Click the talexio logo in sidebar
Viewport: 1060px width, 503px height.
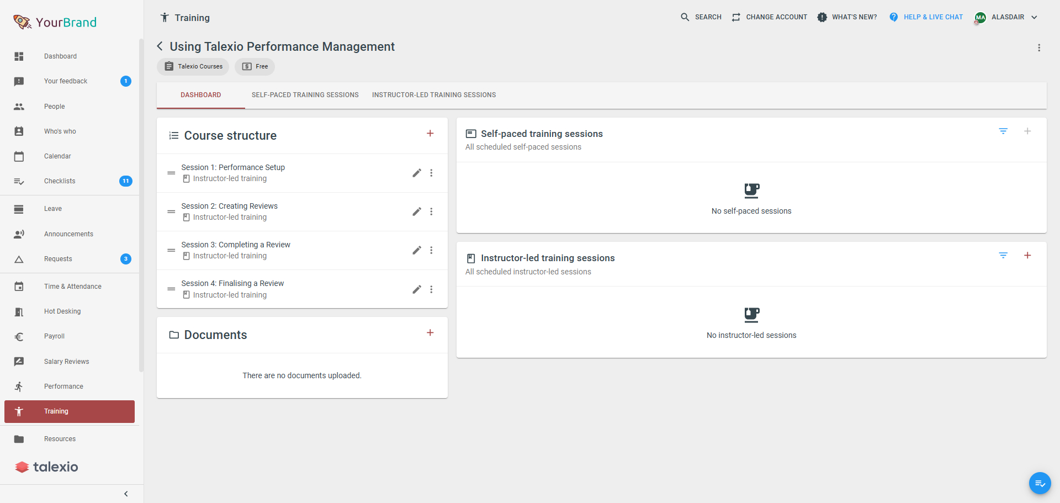click(47, 467)
